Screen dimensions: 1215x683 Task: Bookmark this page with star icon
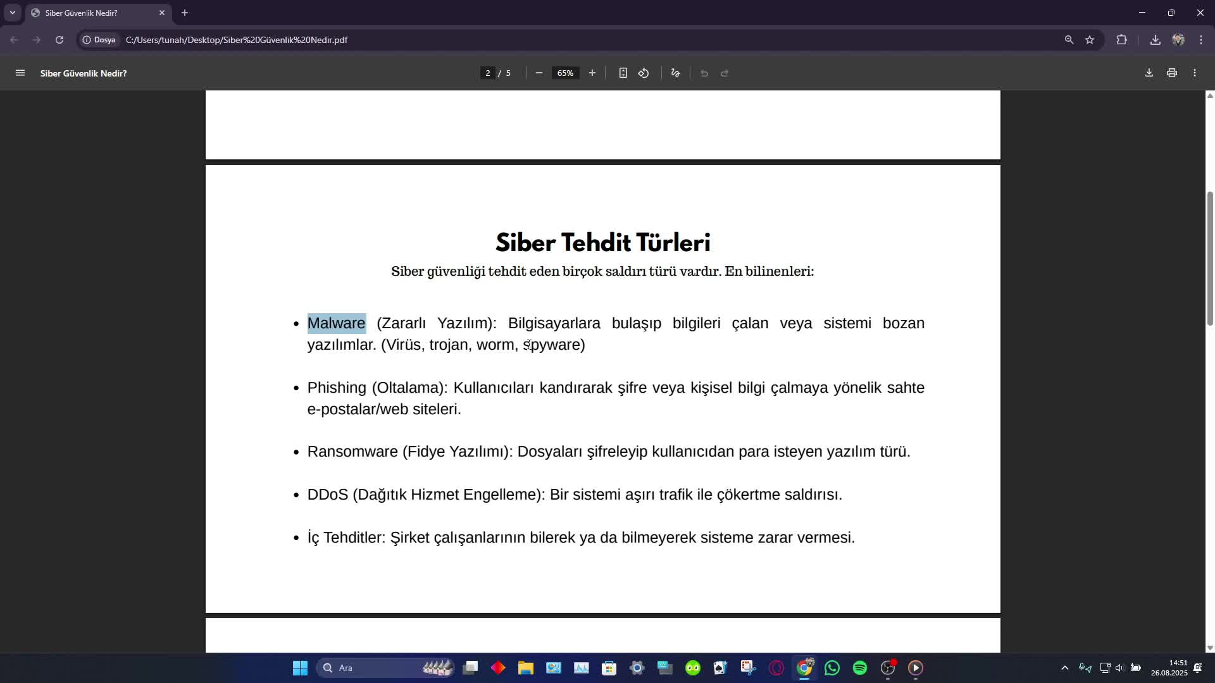[x=1089, y=40]
